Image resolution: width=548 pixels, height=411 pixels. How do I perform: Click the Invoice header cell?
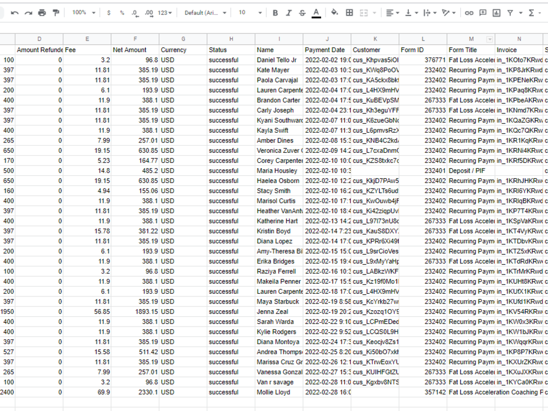(x=519, y=50)
